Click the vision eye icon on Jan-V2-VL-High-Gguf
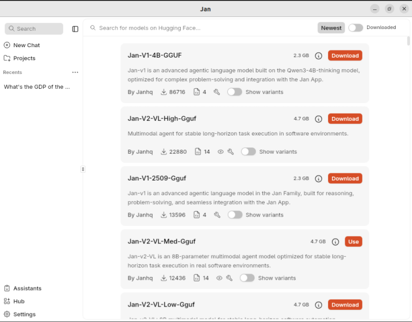412x322 pixels. [220, 152]
